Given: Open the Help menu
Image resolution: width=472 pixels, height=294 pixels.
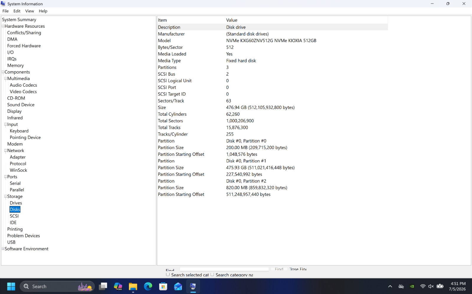Looking at the screenshot, I should (x=43, y=11).
